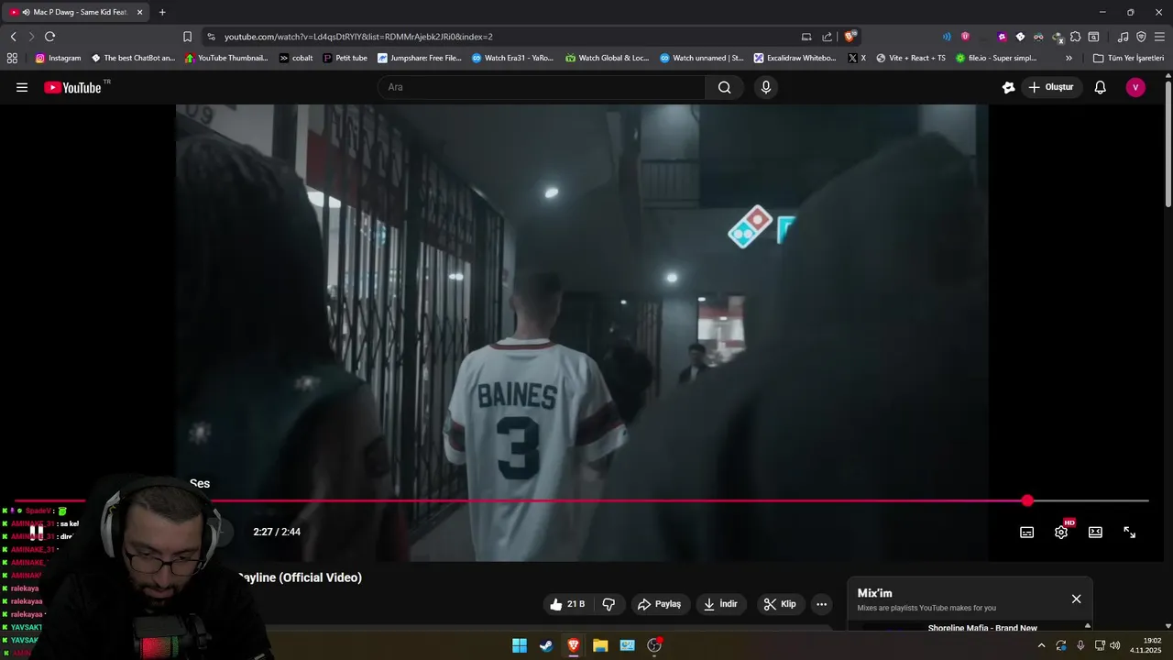Viewport: 1173px width, 660px height.
Task: Click the Oluştur create button
Action: tap(1052, 87)
